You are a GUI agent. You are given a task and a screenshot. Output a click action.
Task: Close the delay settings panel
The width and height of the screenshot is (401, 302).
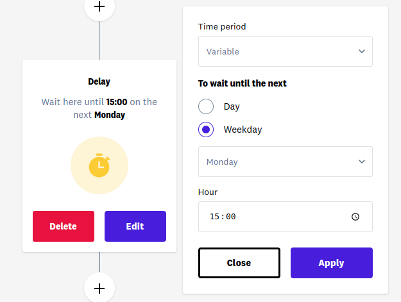[x=239, y=263]
